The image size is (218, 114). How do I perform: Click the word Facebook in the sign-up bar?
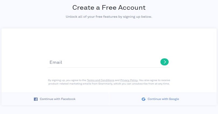click(x=68, y=99)
